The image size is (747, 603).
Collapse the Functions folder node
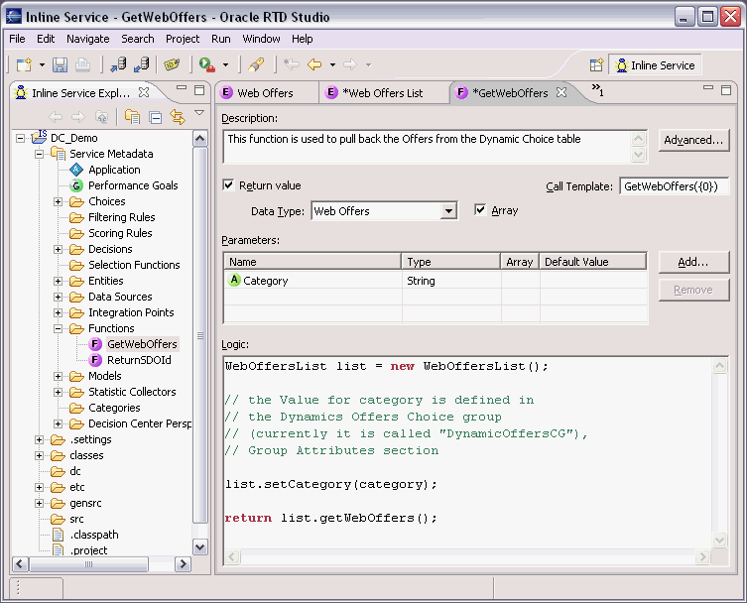pos(59,328)
